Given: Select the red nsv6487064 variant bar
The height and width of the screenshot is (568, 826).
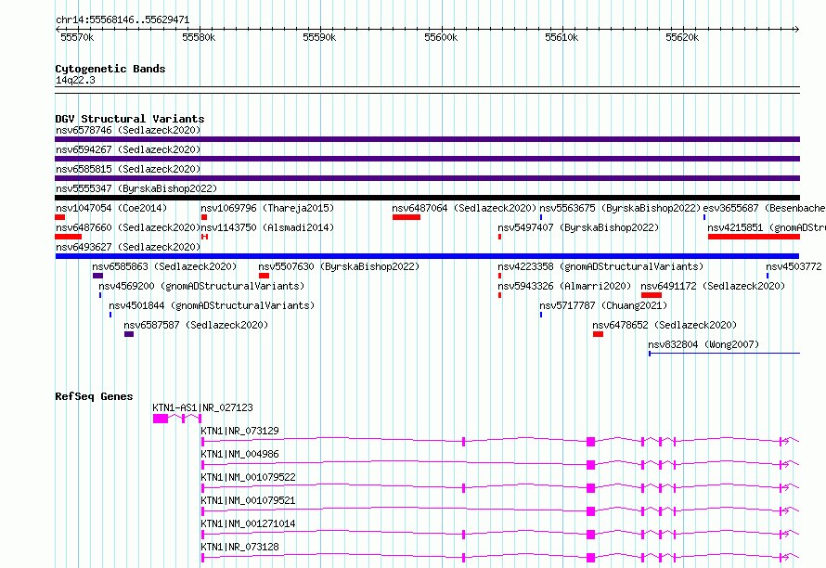Looking at the screenshot, I should tap(407, 217).
